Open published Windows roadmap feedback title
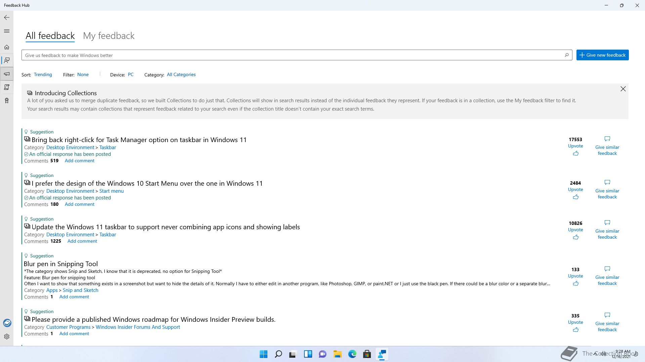Image resolution: width=645 pixels, height=362 pixels. click(x=154, y=319)
